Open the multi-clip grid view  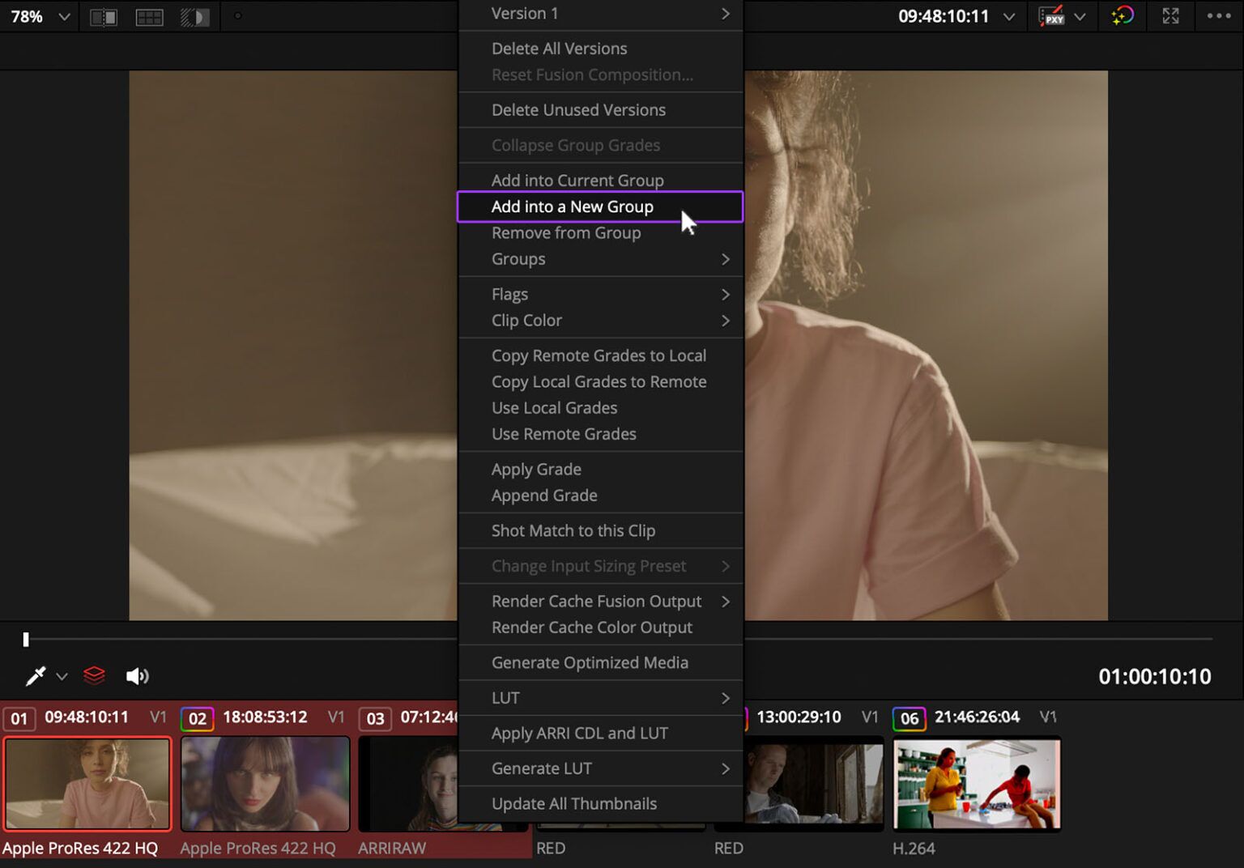149,16
